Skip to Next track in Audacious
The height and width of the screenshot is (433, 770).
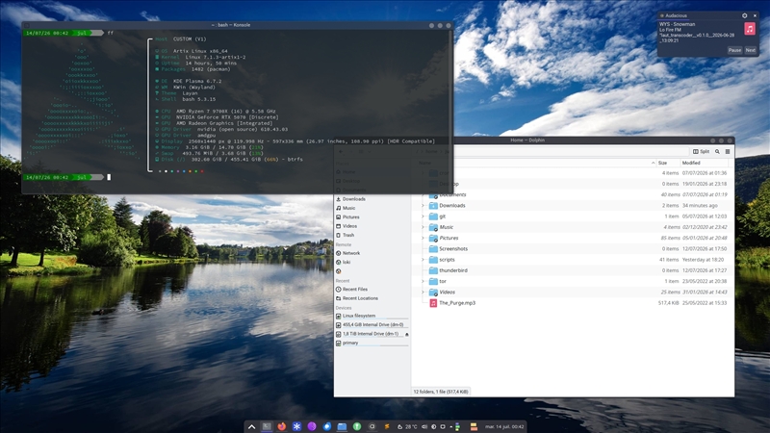coord(751,51)
